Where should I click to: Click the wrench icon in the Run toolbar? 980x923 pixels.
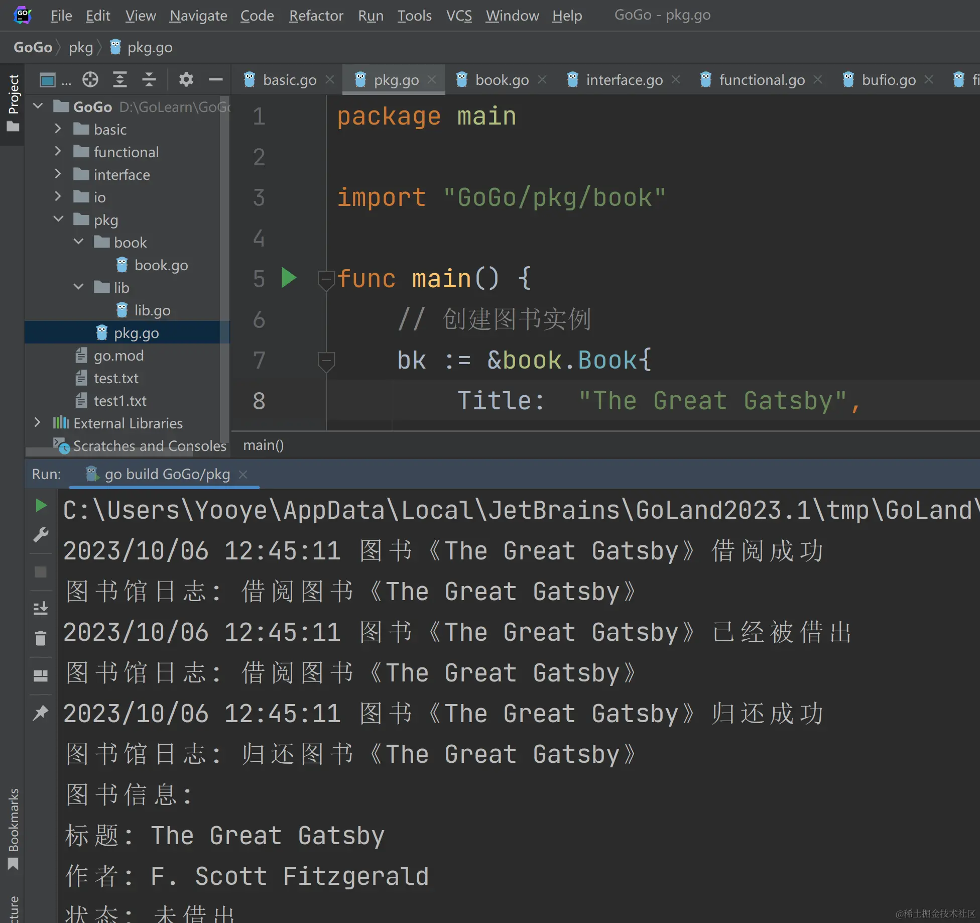pyautogui.click(x=41, y=534)
